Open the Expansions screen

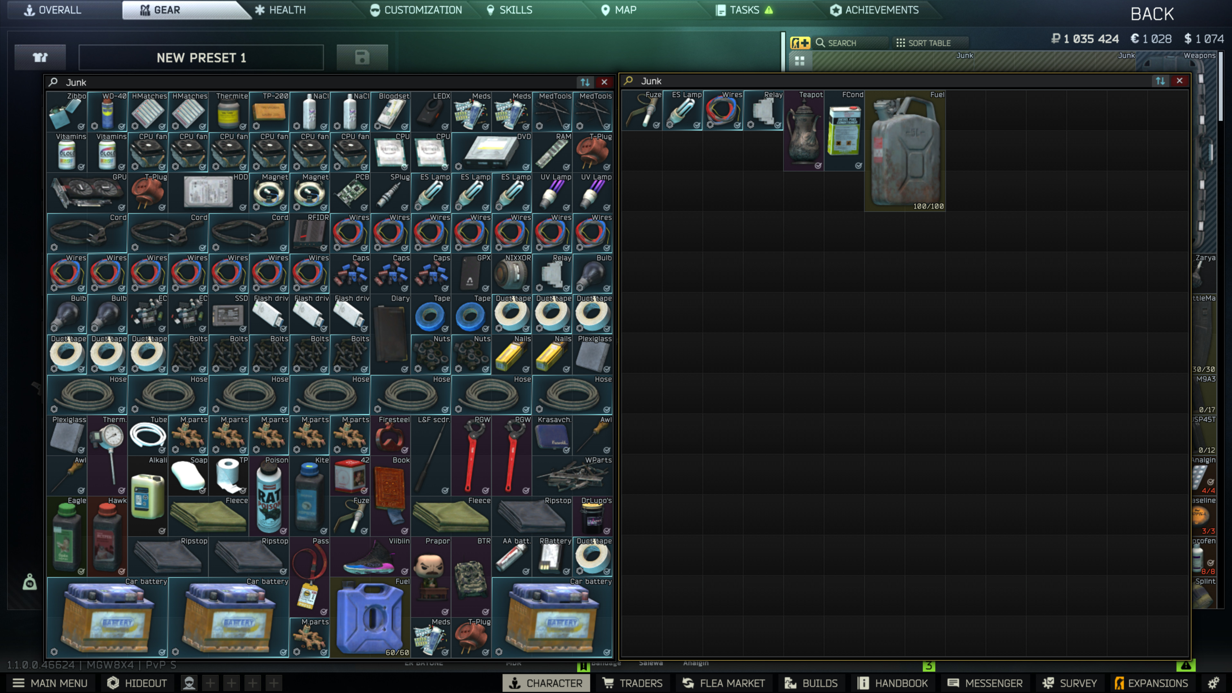point(1151,683)
